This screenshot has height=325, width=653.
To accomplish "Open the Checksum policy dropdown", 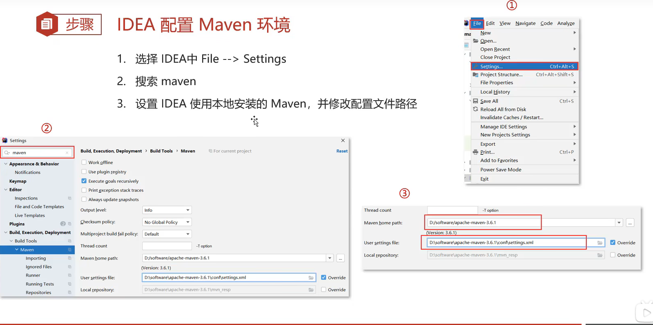I will (x=167, y=222).
